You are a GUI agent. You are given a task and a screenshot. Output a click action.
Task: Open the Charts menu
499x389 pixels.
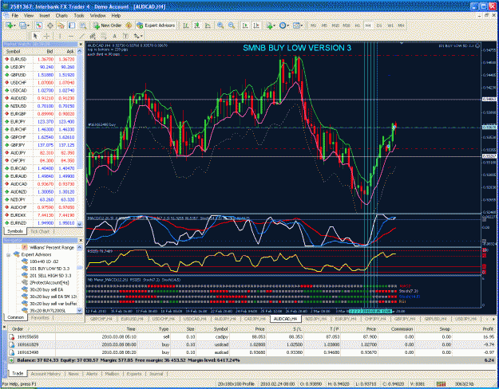pos(61,15)
